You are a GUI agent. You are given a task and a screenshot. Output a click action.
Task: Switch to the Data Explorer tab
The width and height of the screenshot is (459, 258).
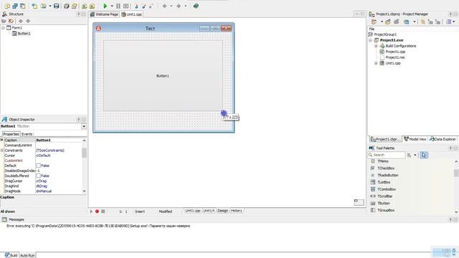tap(443, 139)
